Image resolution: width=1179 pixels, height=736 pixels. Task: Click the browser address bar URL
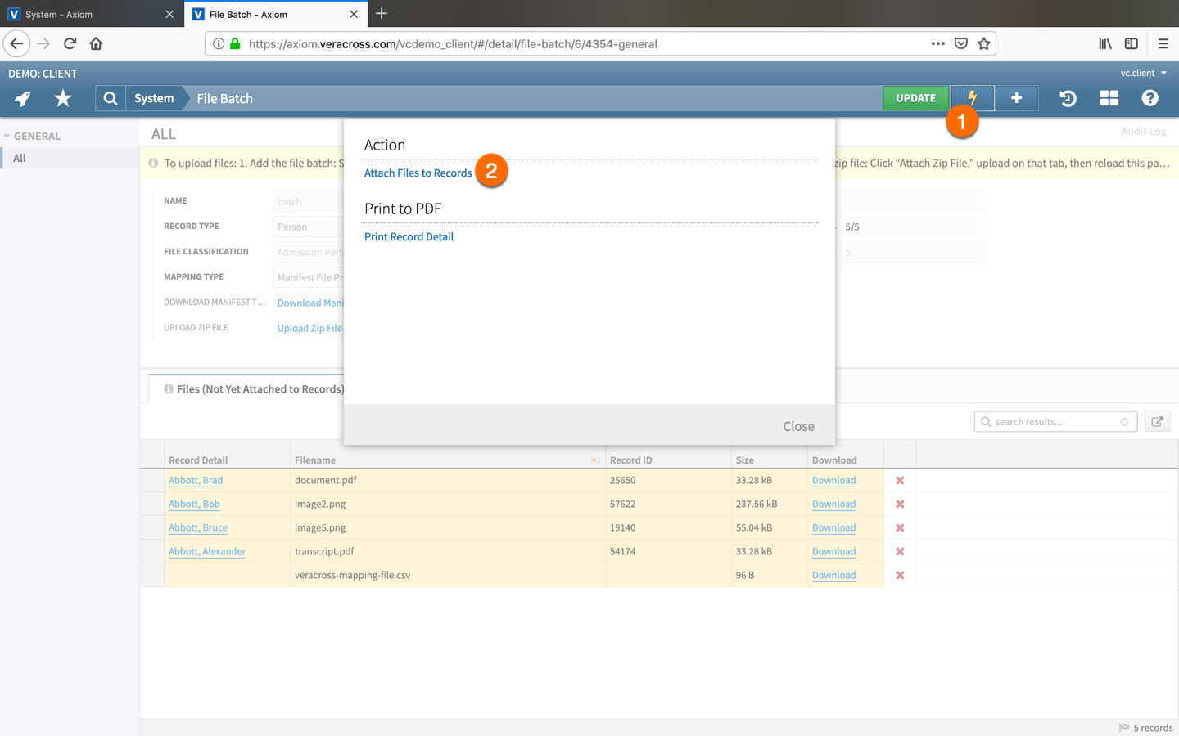tap(453, 44)
